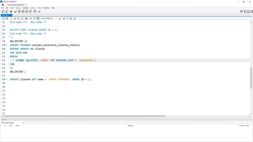Open SQL script file in main toolbar
The width and height of the screenshot is (253, 142).
(x=7, y=11)
